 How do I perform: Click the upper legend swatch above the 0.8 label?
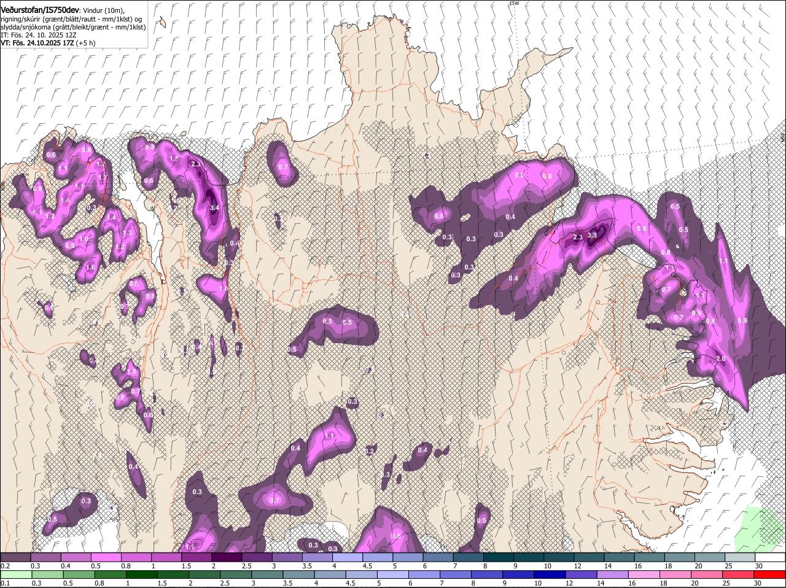(136, 557)
